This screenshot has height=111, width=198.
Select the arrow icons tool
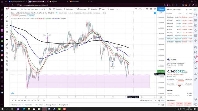tap(7, 40)
